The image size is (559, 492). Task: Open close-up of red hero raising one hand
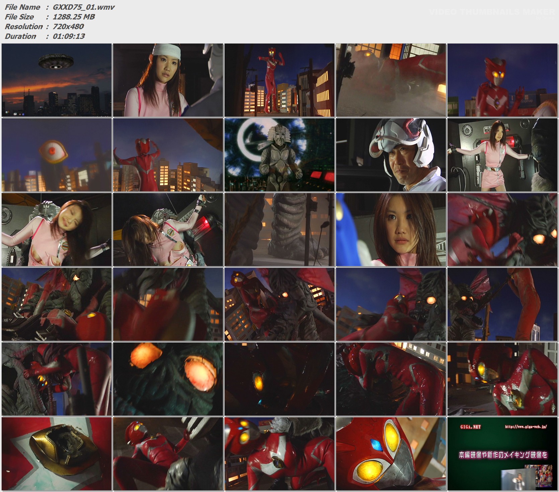click(502, 80)
